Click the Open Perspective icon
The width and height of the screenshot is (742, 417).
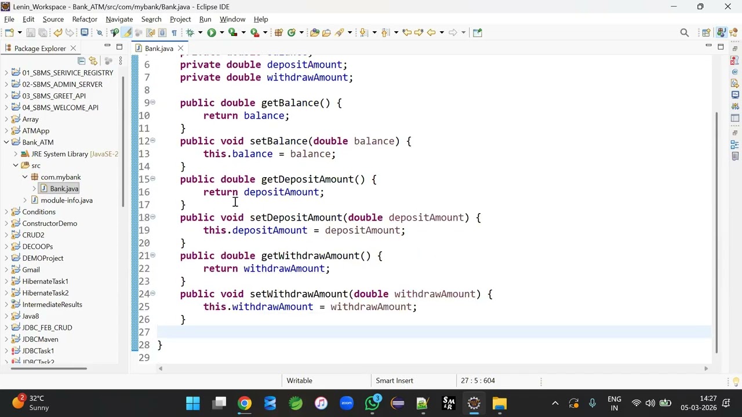coord(706,32)
